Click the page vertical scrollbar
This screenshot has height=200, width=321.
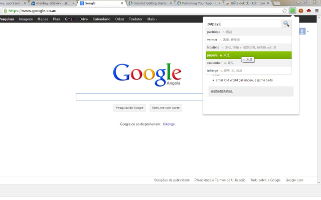(319, 99)
